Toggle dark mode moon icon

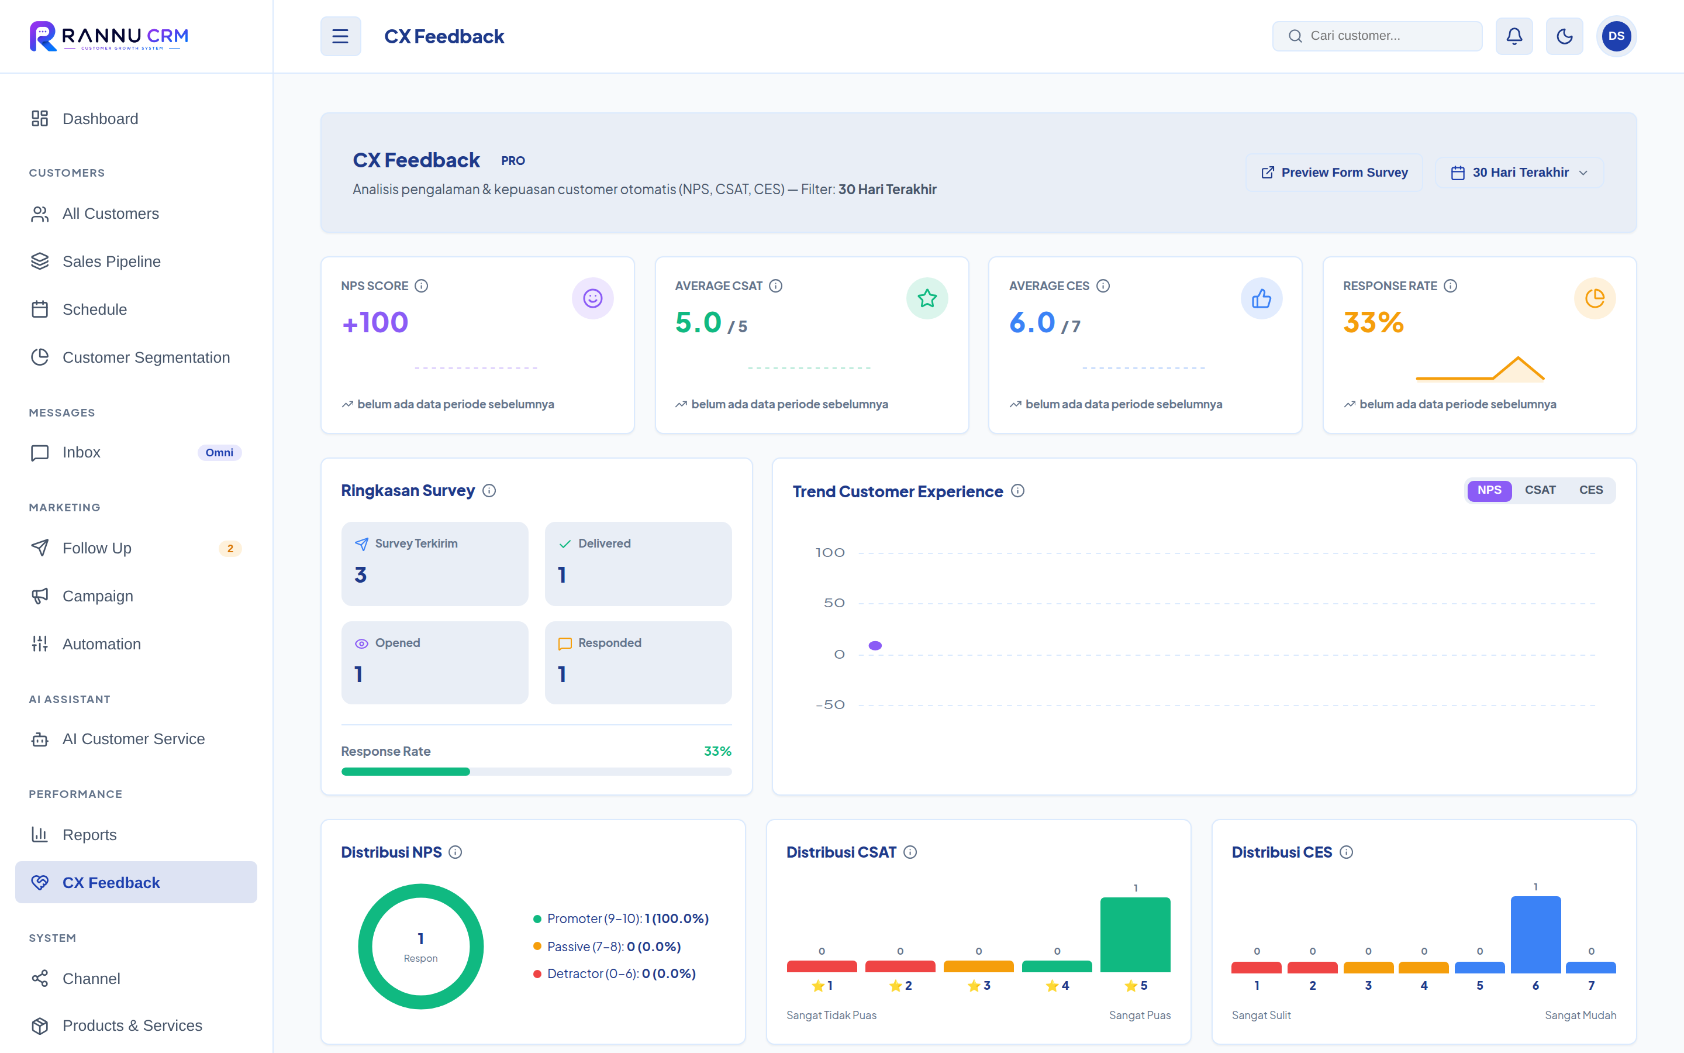pos(1564,36)
